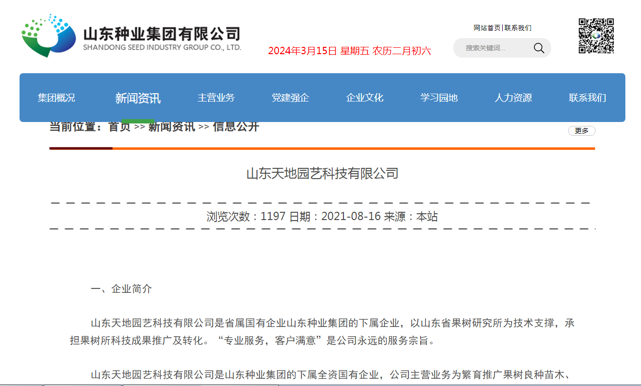
Task: Click the company name SHANDONG SEED INDUSTRY GROUP CO., LTD.
Action: pos(162,48)
